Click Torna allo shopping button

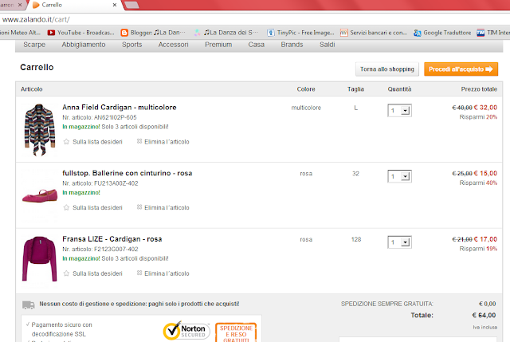387,69
